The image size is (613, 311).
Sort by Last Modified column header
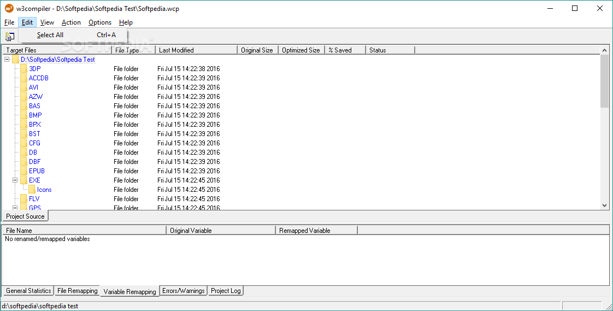[196, 50]
